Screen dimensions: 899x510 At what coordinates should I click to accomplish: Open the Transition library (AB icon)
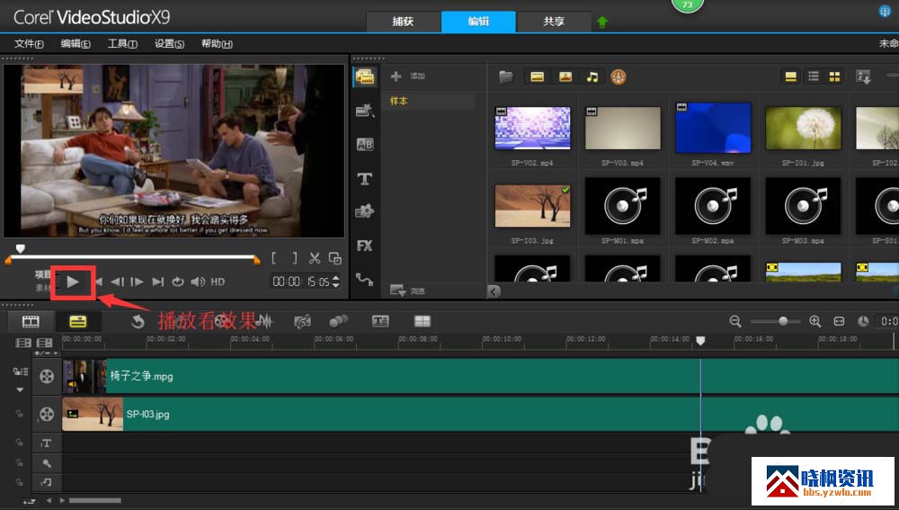coord(365,145)
